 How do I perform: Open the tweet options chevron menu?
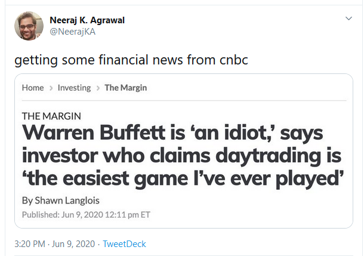(349, 19)
